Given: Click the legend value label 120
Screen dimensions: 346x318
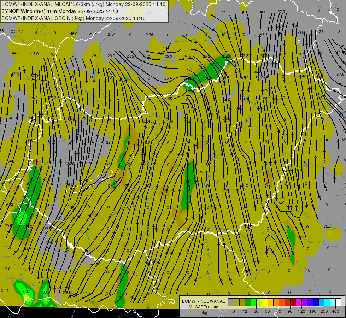Looking at the screenshot, I should pyautogui.click(x=301, y=311).
